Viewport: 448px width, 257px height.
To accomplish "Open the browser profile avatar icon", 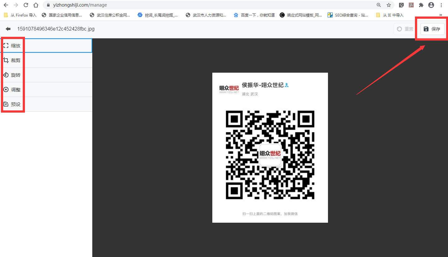I will 431,5.
